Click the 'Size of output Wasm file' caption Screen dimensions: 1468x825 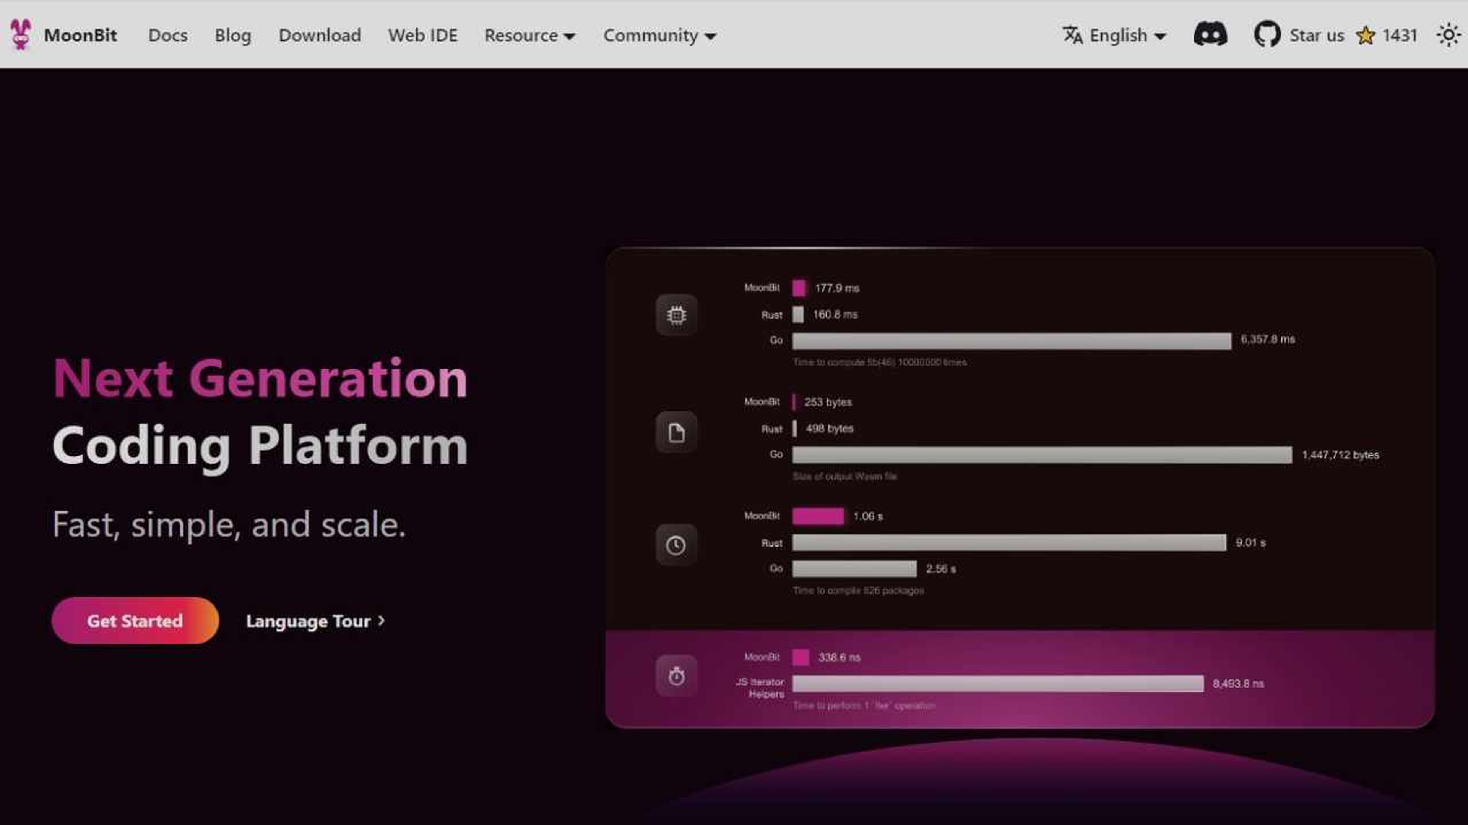point(844,477)
